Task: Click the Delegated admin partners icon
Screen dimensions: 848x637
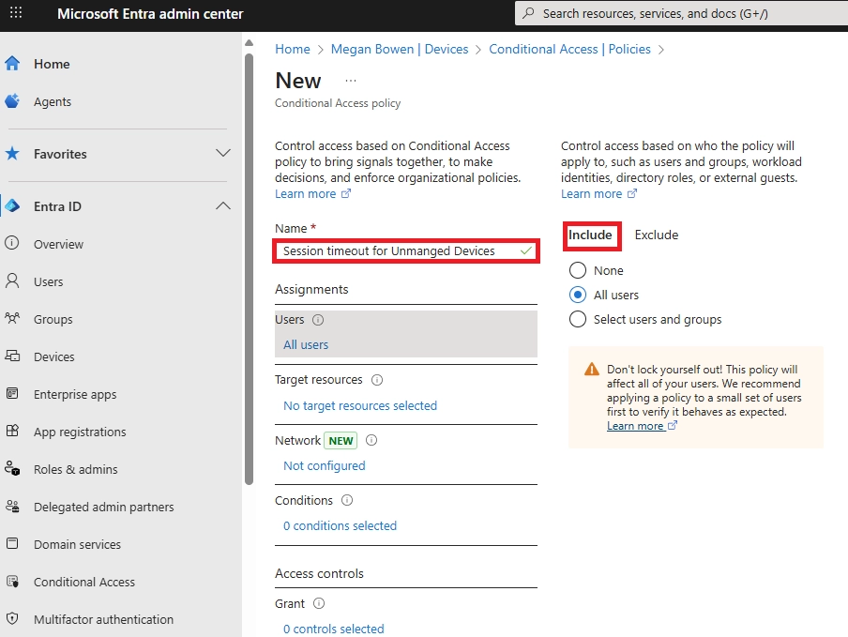Action: (12, 507)
